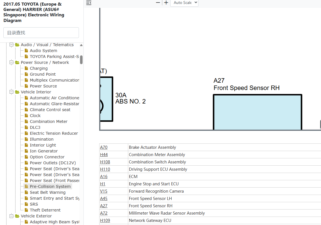The image size is (321, 225).
Task: Click the Smart Entry and Start page icon
Action: pyautogui.click(x=26, y=198)
